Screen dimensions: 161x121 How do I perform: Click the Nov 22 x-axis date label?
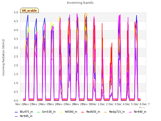click(x=20, y=104)
